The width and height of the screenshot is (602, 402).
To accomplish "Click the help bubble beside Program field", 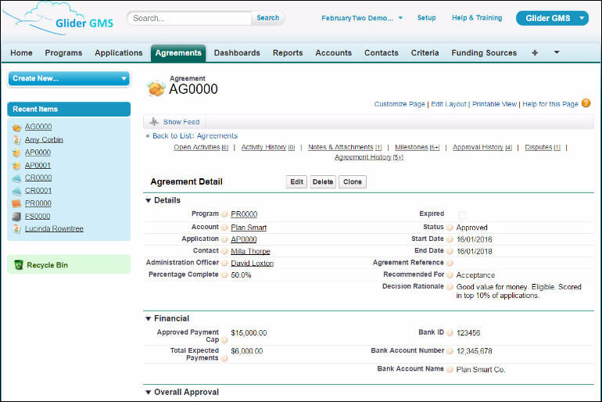I will point(224,214).
